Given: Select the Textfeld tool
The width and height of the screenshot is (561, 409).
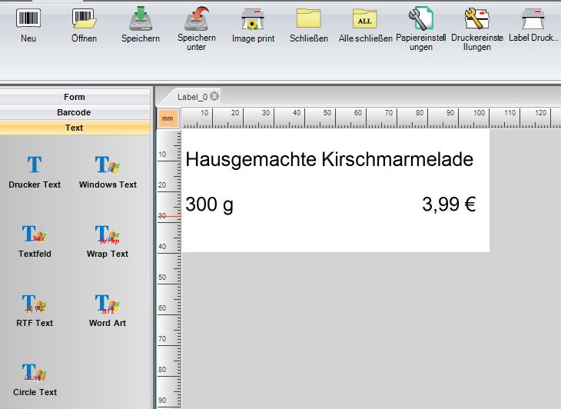Looking at the screenshot, I should click(35, 241).
